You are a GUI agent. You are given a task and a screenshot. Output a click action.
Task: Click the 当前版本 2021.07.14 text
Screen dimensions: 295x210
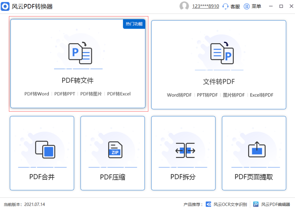pyautogui.click(x=24, y=204)
